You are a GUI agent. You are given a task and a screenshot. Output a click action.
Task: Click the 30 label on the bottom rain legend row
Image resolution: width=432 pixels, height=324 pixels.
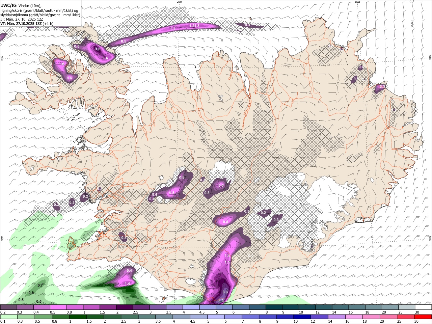[417, 321]
